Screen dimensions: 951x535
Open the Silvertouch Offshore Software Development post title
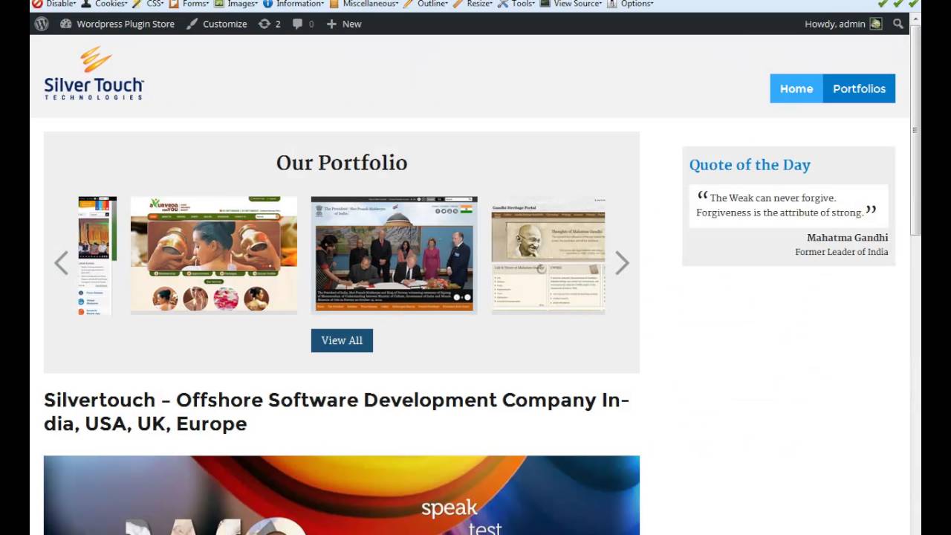click(x=337, y=412)
